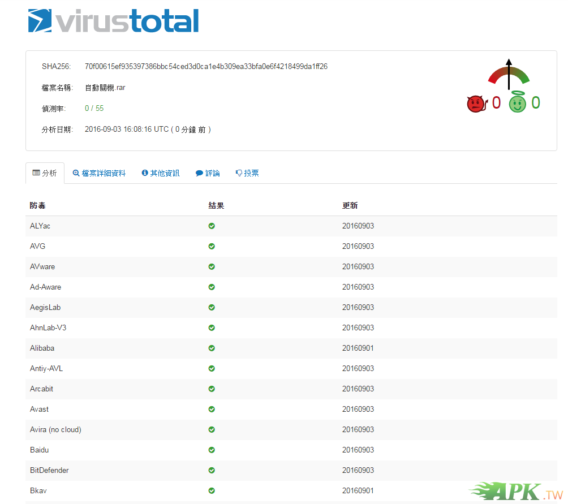
Task: Click the detection gauge meter
Action: 509,74
